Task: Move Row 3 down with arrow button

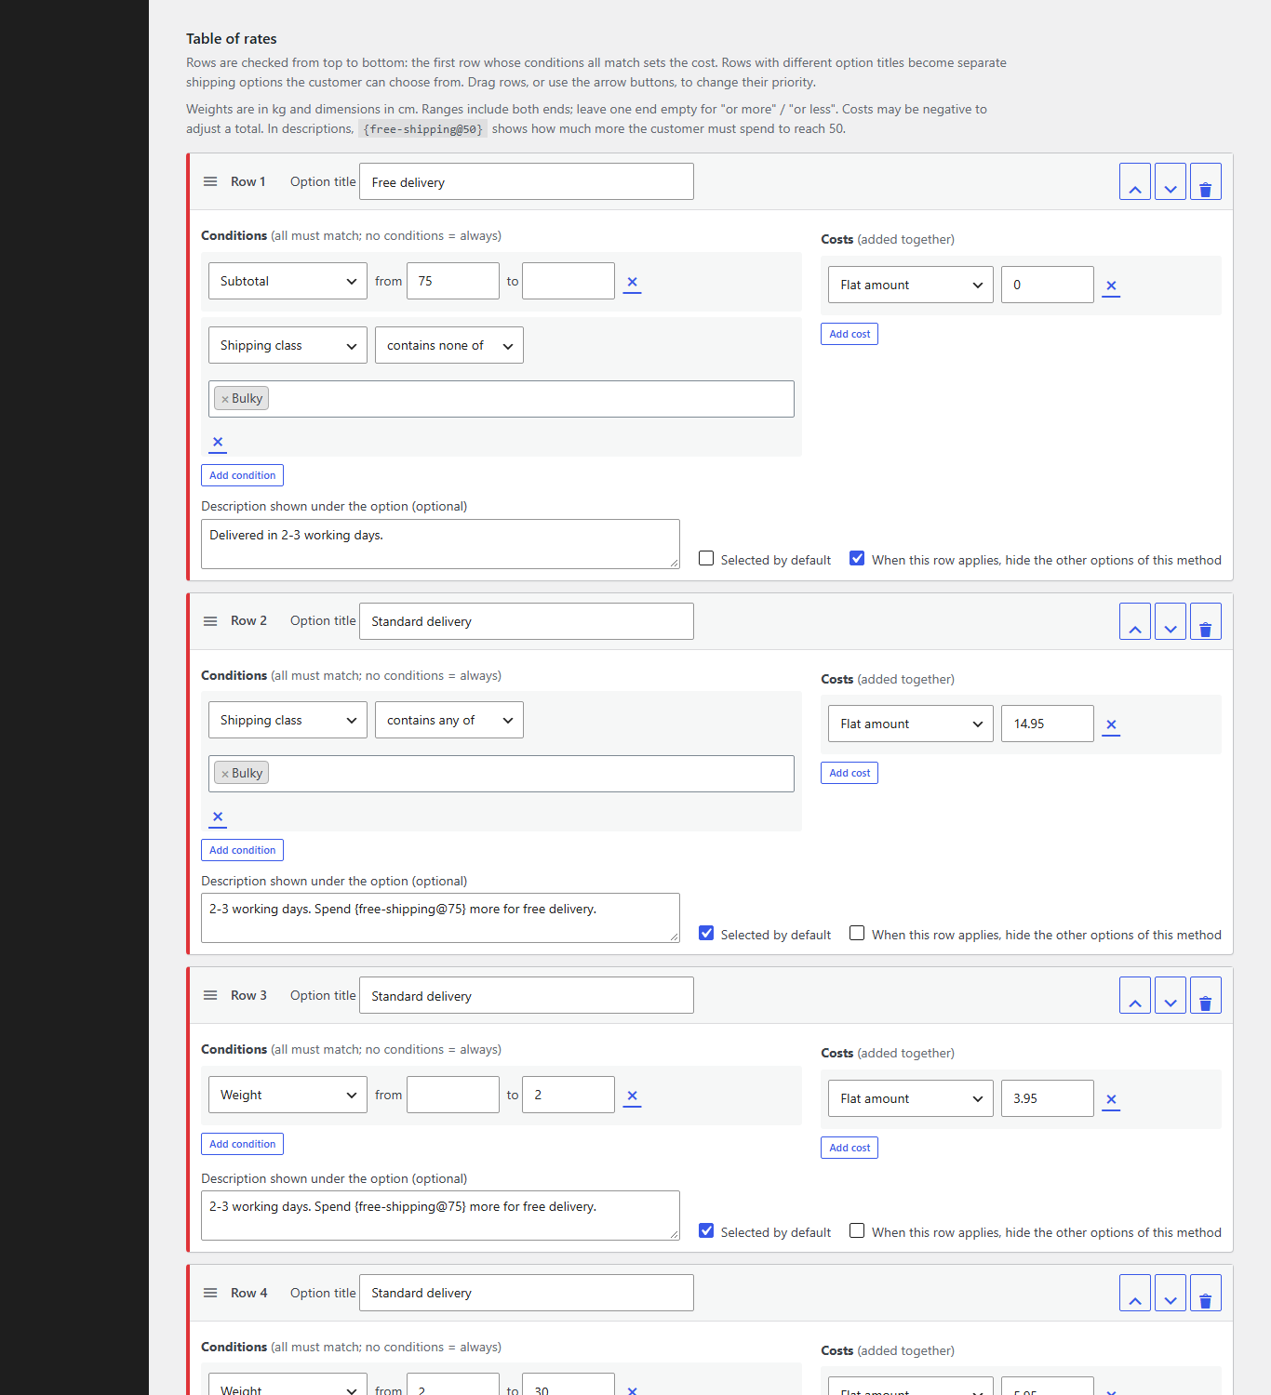Action: (1171, 995)
